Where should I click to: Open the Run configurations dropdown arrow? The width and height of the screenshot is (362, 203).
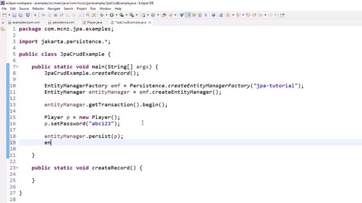[117, 15]
